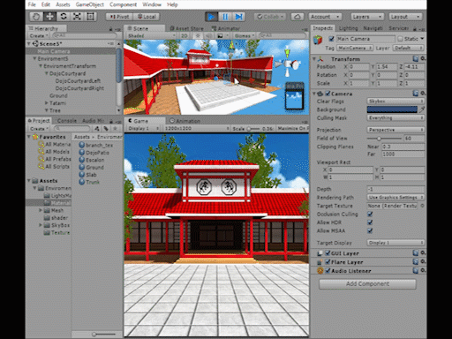Image resolution: width=452 pixels, height=339 pixels.
Task: Toggle scene lighting icon
Action: click(x=198, y=35)
